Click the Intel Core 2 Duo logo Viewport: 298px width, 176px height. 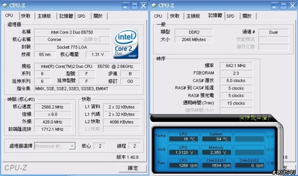click(x=126, y=43)
